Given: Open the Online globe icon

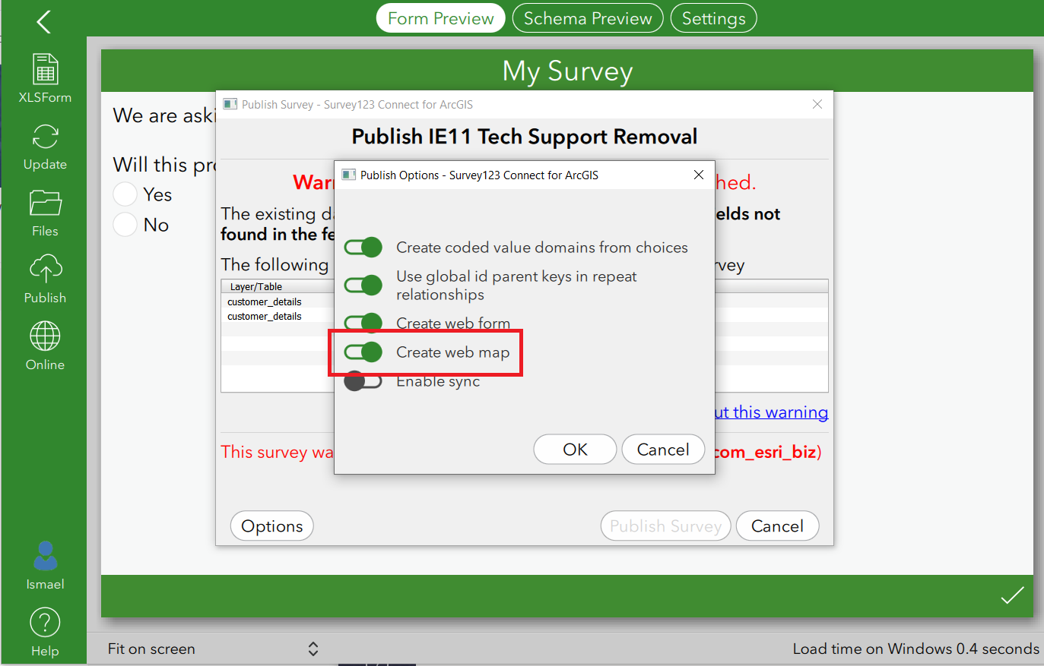Looking at the screenshot, I should 45,336.
